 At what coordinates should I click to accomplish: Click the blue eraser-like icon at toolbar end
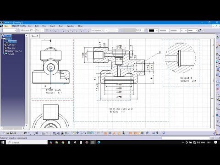click(164, 133)
